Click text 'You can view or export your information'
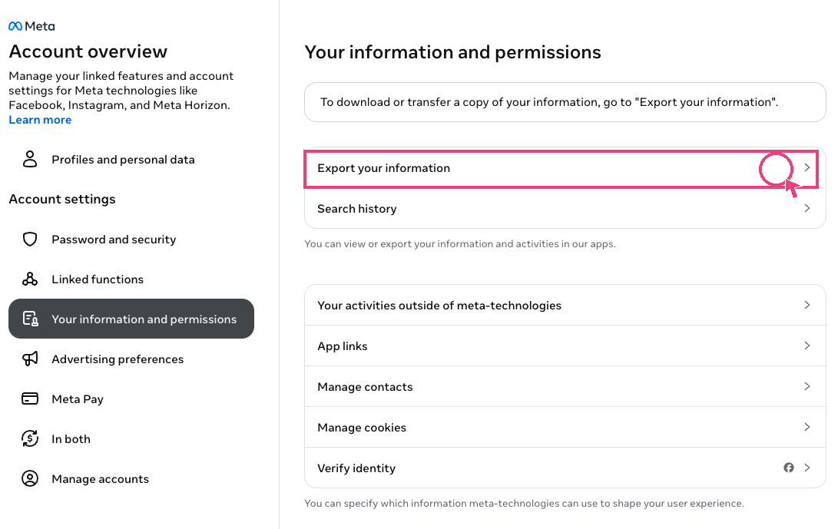This screenshot has height=529, width=838. click(459, 243)
